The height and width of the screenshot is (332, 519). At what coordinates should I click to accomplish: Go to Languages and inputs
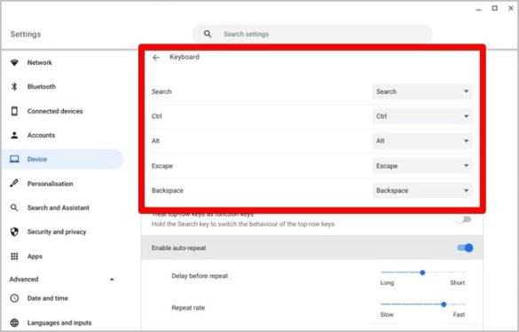tap(59, 323)
